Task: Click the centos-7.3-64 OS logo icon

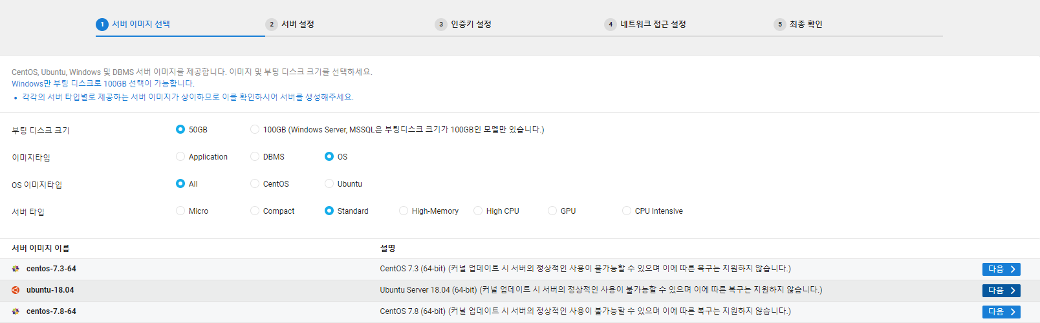Action: click(16, 269)
